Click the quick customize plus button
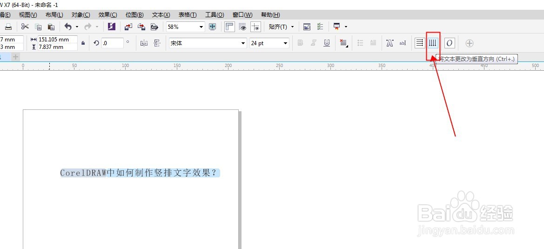 click(470, 43)
